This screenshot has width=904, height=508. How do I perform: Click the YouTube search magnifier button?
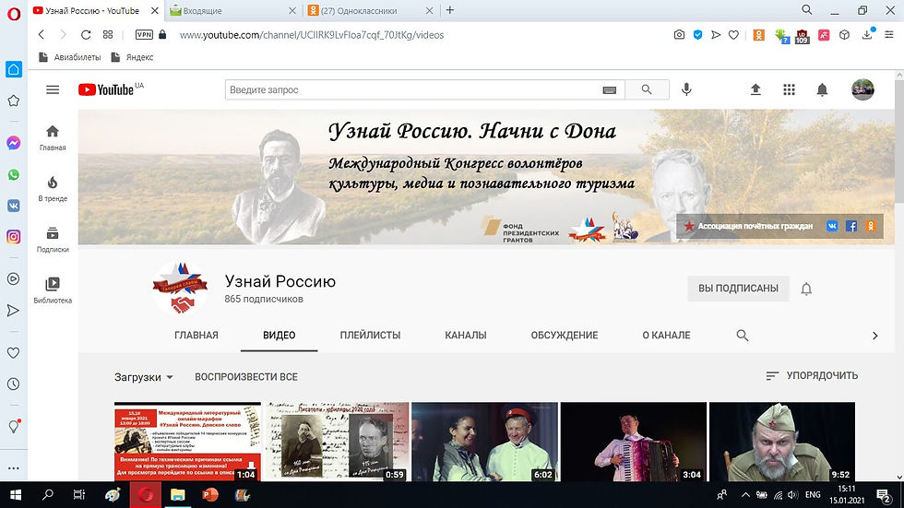pos(647,89)
